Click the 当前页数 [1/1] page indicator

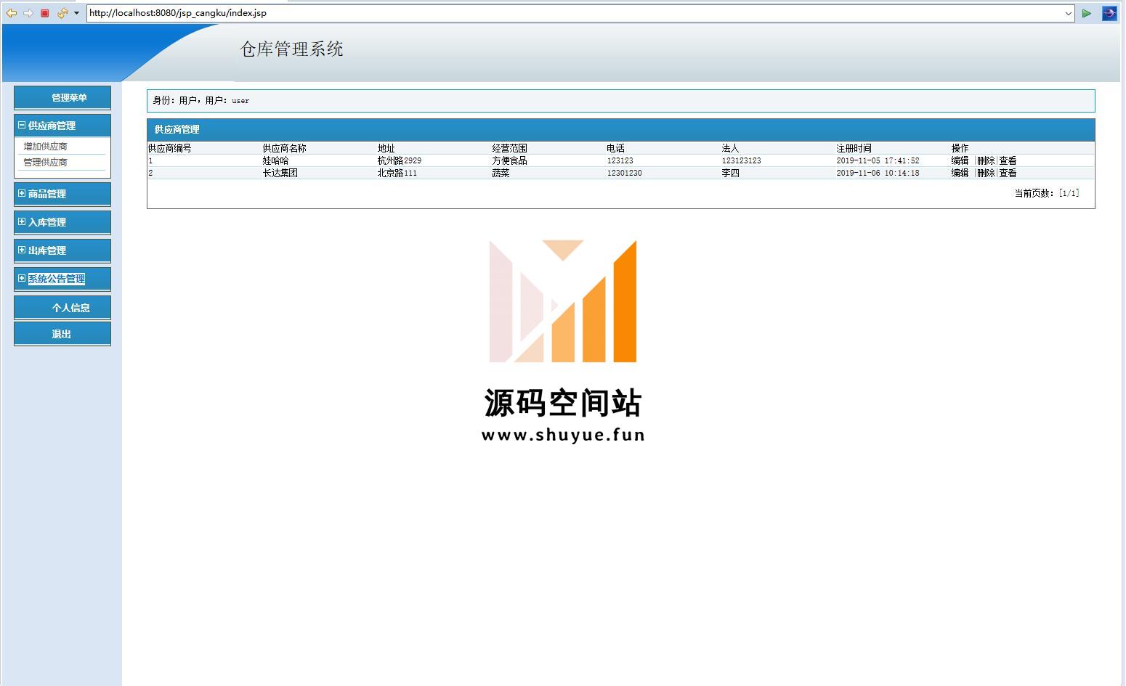(x=1047, y=193)
